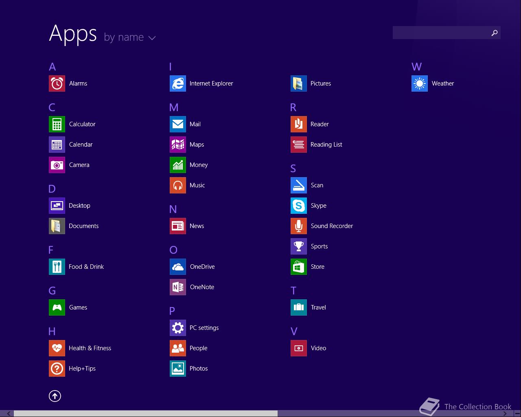Open the Health & Fitness icon
Image resolution: width=521 pixels, height=417 pixels.
click(x=57, y=348)
